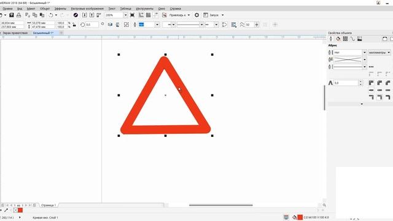Screen dimensions: 393x221
Task: Click the curve smoothness value field
Action: pos(249,25)
